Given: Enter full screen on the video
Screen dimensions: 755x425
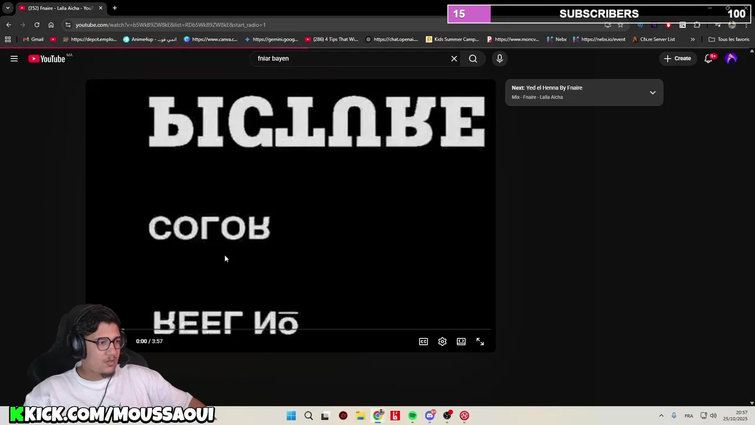Looking at the screenshot, I should pos(480,341).
